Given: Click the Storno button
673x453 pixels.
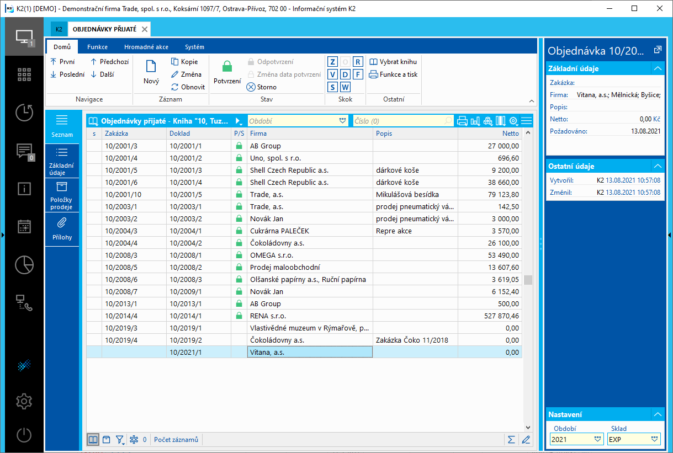Looking at the screenshot, I should (x=262, y=87).
